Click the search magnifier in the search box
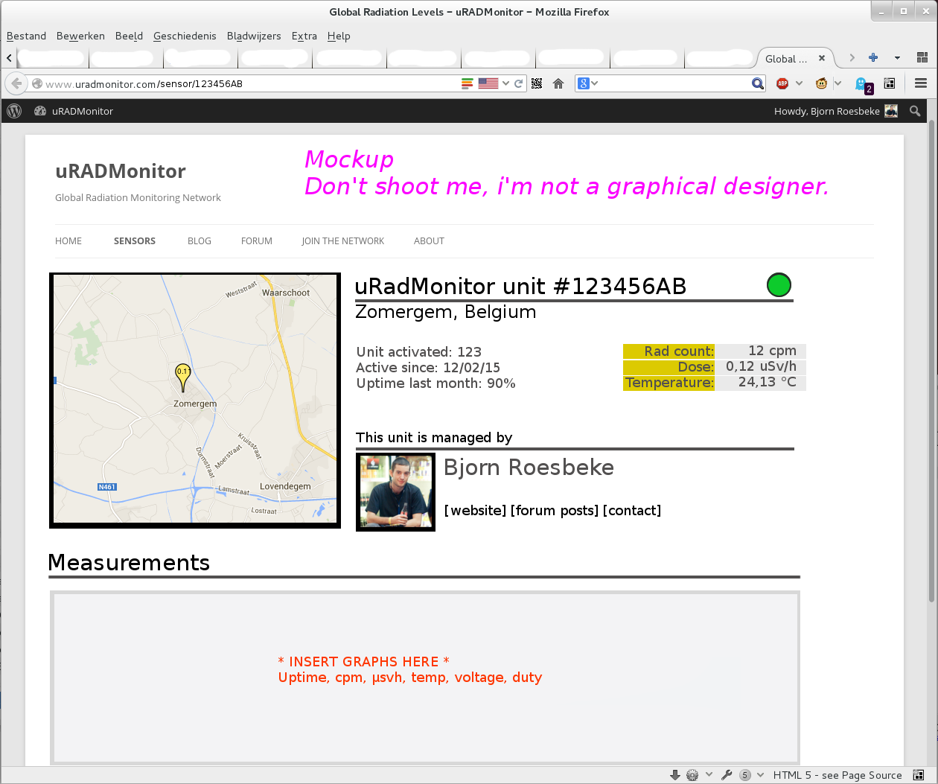The image size is (938, 784). 757,83
